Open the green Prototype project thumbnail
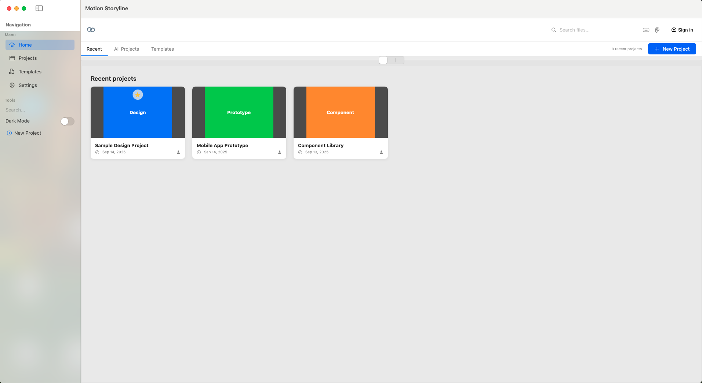 (x=239, y=112)
